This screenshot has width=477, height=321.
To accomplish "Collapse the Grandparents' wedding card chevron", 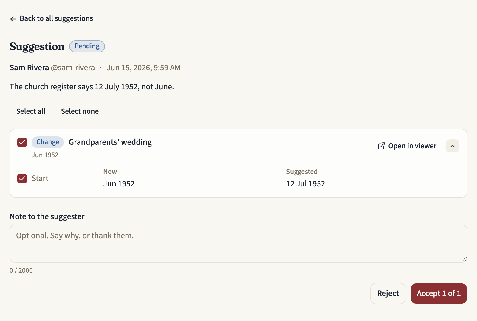I will pyautogui.click(x=453, y=146).
